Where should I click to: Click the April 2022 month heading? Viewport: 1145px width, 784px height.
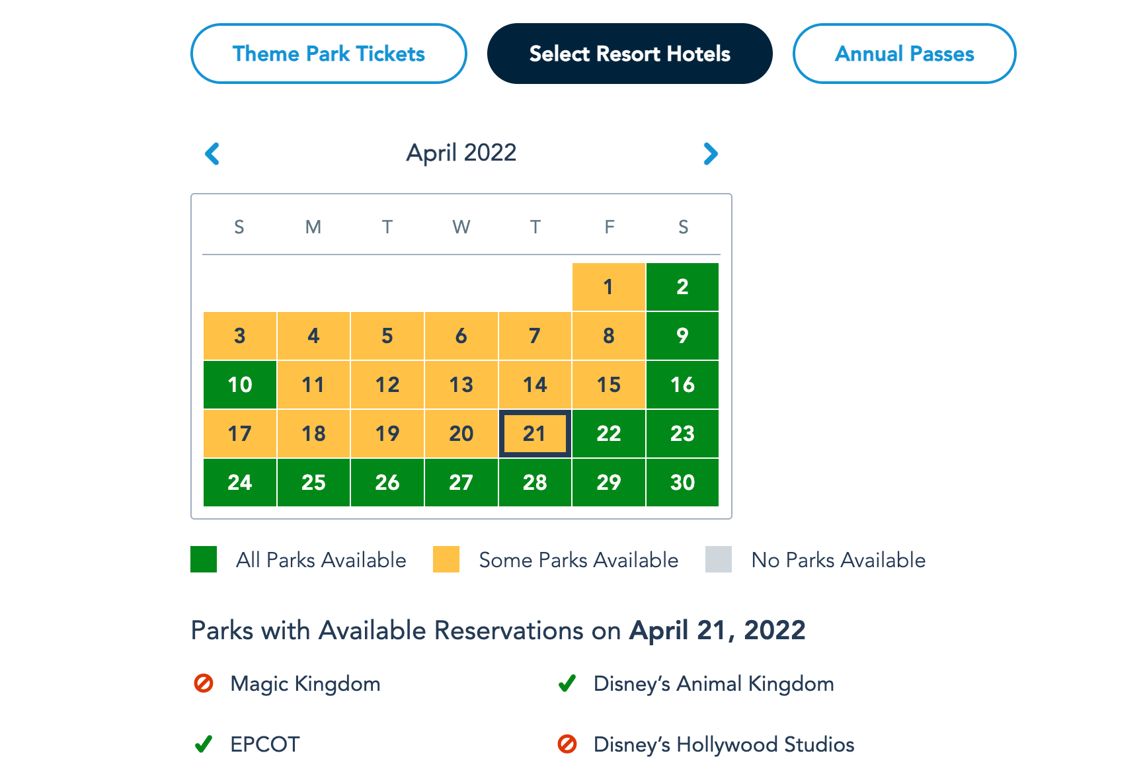[x=461, y=153]
